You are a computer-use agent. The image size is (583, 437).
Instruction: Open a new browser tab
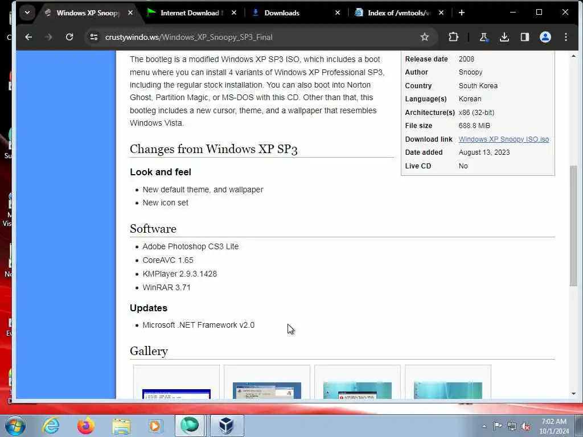point(461,13)
